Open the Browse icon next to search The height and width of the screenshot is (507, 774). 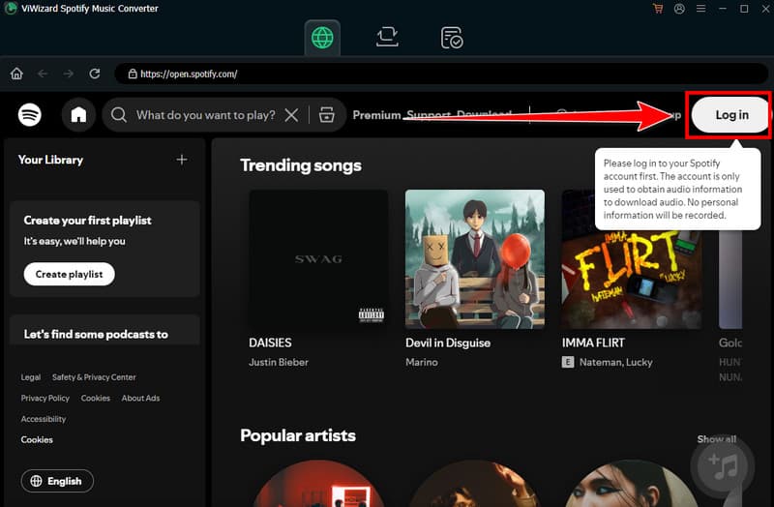326,115
